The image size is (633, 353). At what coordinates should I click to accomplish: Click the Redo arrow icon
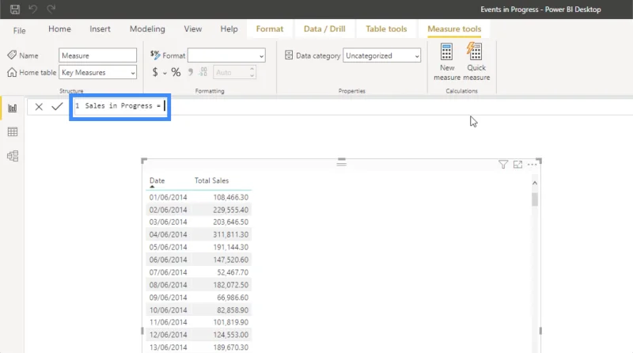(51, 9)
